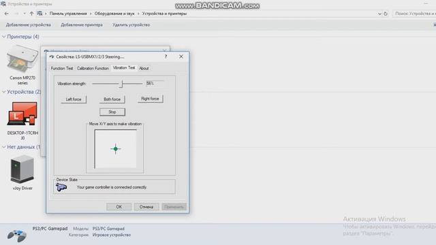Click the Игровое устройство category text
Image resolution: width=436 pixels, height=245 pixels.
point(112,235)
